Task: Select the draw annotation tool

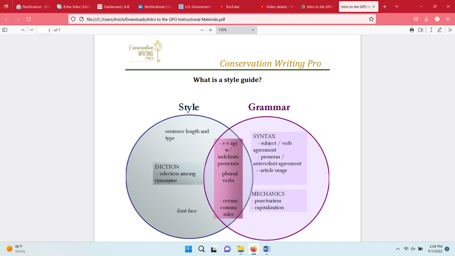Action: 440,30
